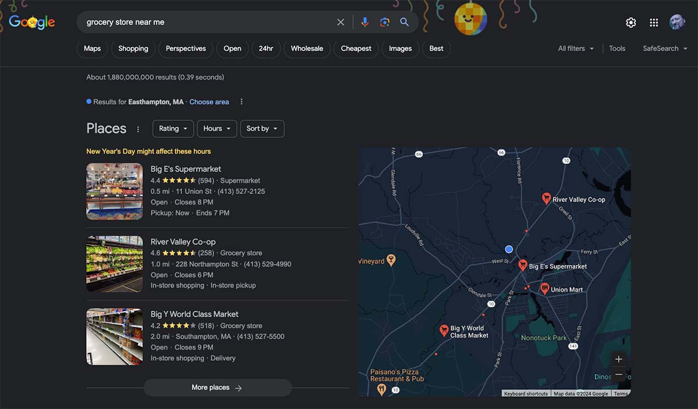This screenshot has width=698, height=409.
Task: Expand the Hours filter dropdown
Action: tap(216, 128)
